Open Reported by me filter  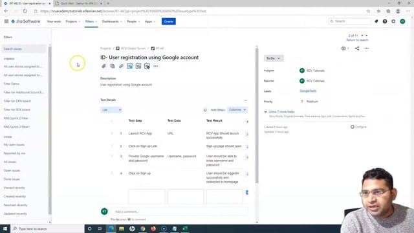[14, 153]
